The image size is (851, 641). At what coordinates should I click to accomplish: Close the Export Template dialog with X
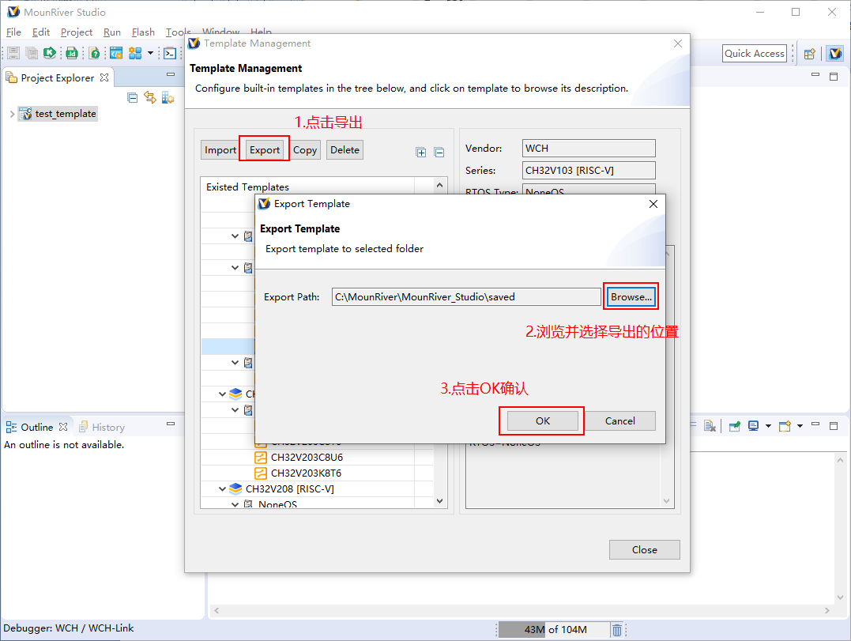(x=653, y=204)
